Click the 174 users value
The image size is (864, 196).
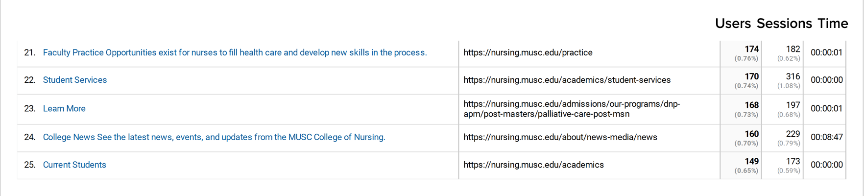751,49
